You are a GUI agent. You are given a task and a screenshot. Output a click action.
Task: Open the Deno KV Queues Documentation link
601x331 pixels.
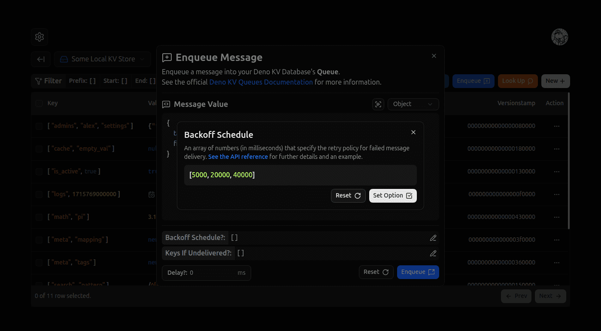coord(261,82)
